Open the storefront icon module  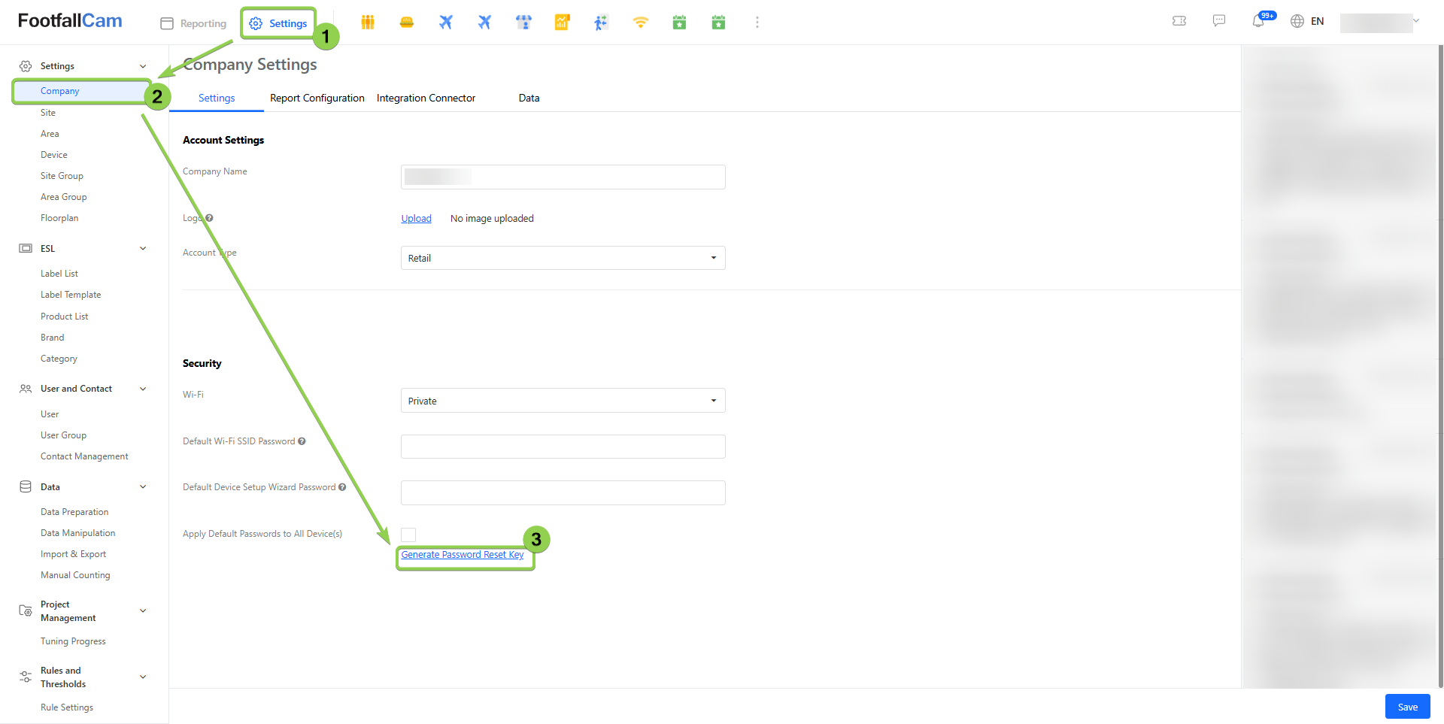click(x=523, y=23)
